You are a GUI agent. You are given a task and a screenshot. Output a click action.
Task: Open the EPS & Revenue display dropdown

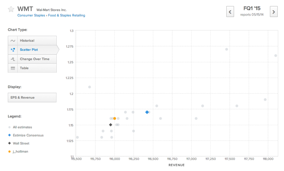(32, 98)
